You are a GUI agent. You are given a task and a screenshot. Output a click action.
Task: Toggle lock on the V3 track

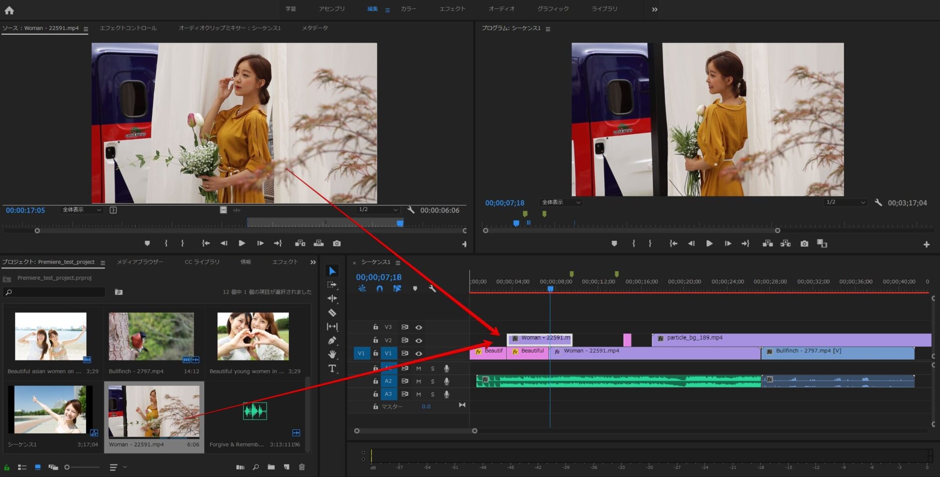pyautogui.click(x=376, y=327)
